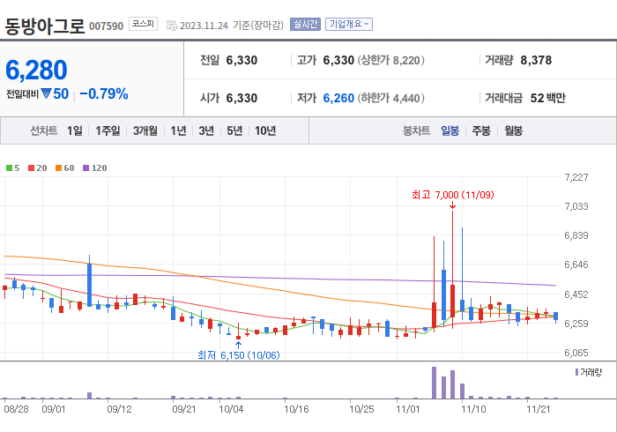Click the 저가 value 6,260
This screenshot has height=432, width=617.
pos(338,98)
